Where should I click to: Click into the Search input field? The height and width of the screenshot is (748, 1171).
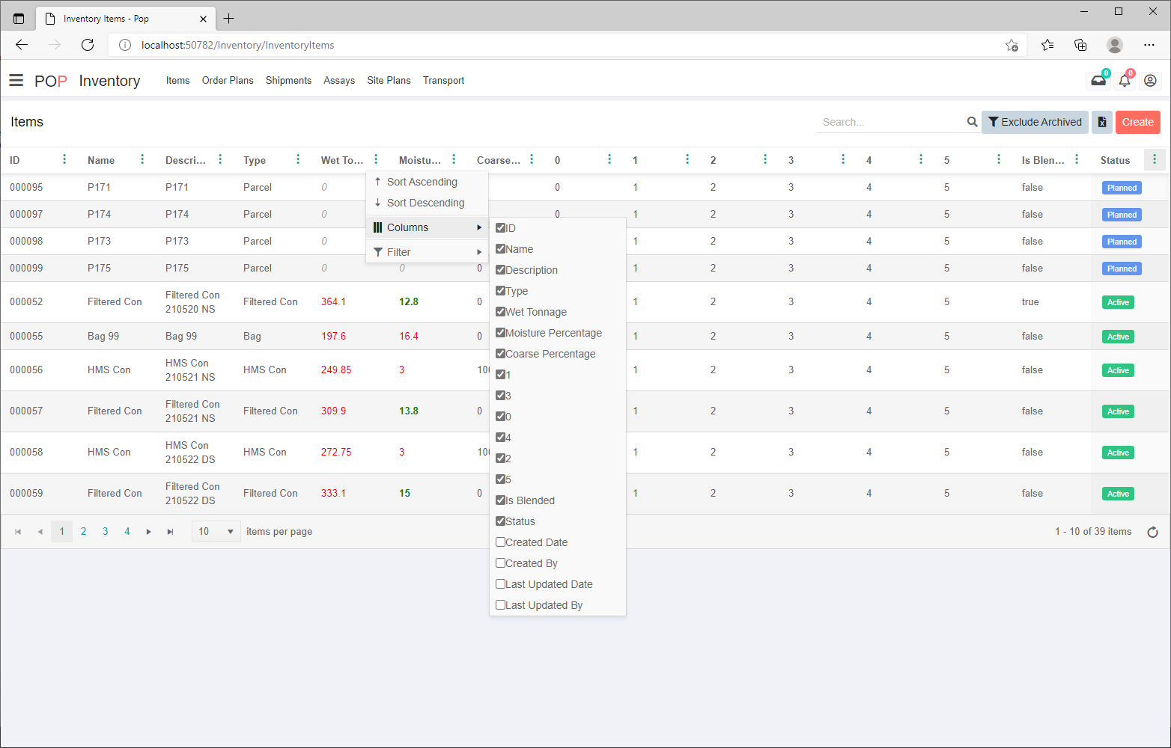891,122
